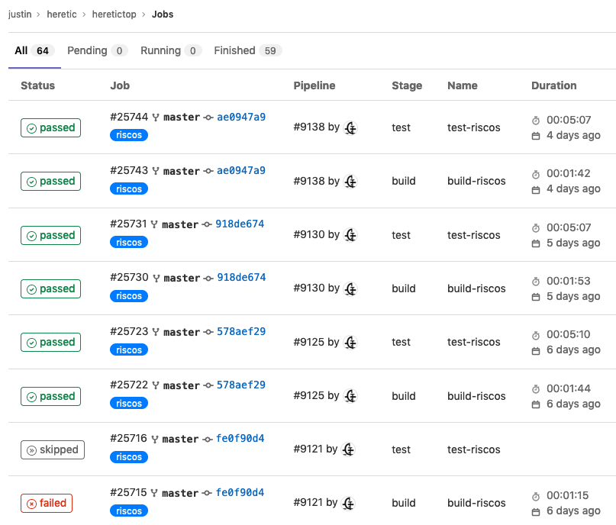Click branch icon next to job #25744
The width and height of the screenshot is (616, 525).
[x=156, y=118]
